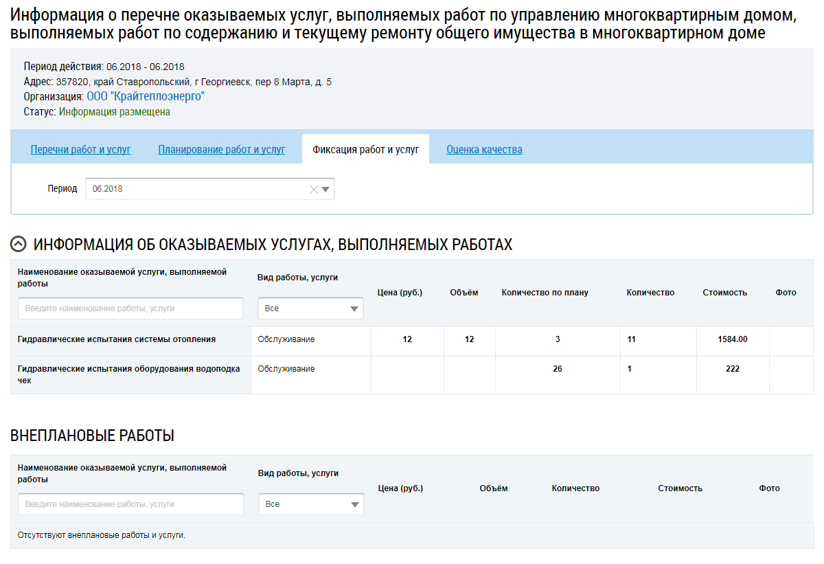Click the Фото header in the services table
Viewport: 824px width, 564px height.
coord(786,293)
